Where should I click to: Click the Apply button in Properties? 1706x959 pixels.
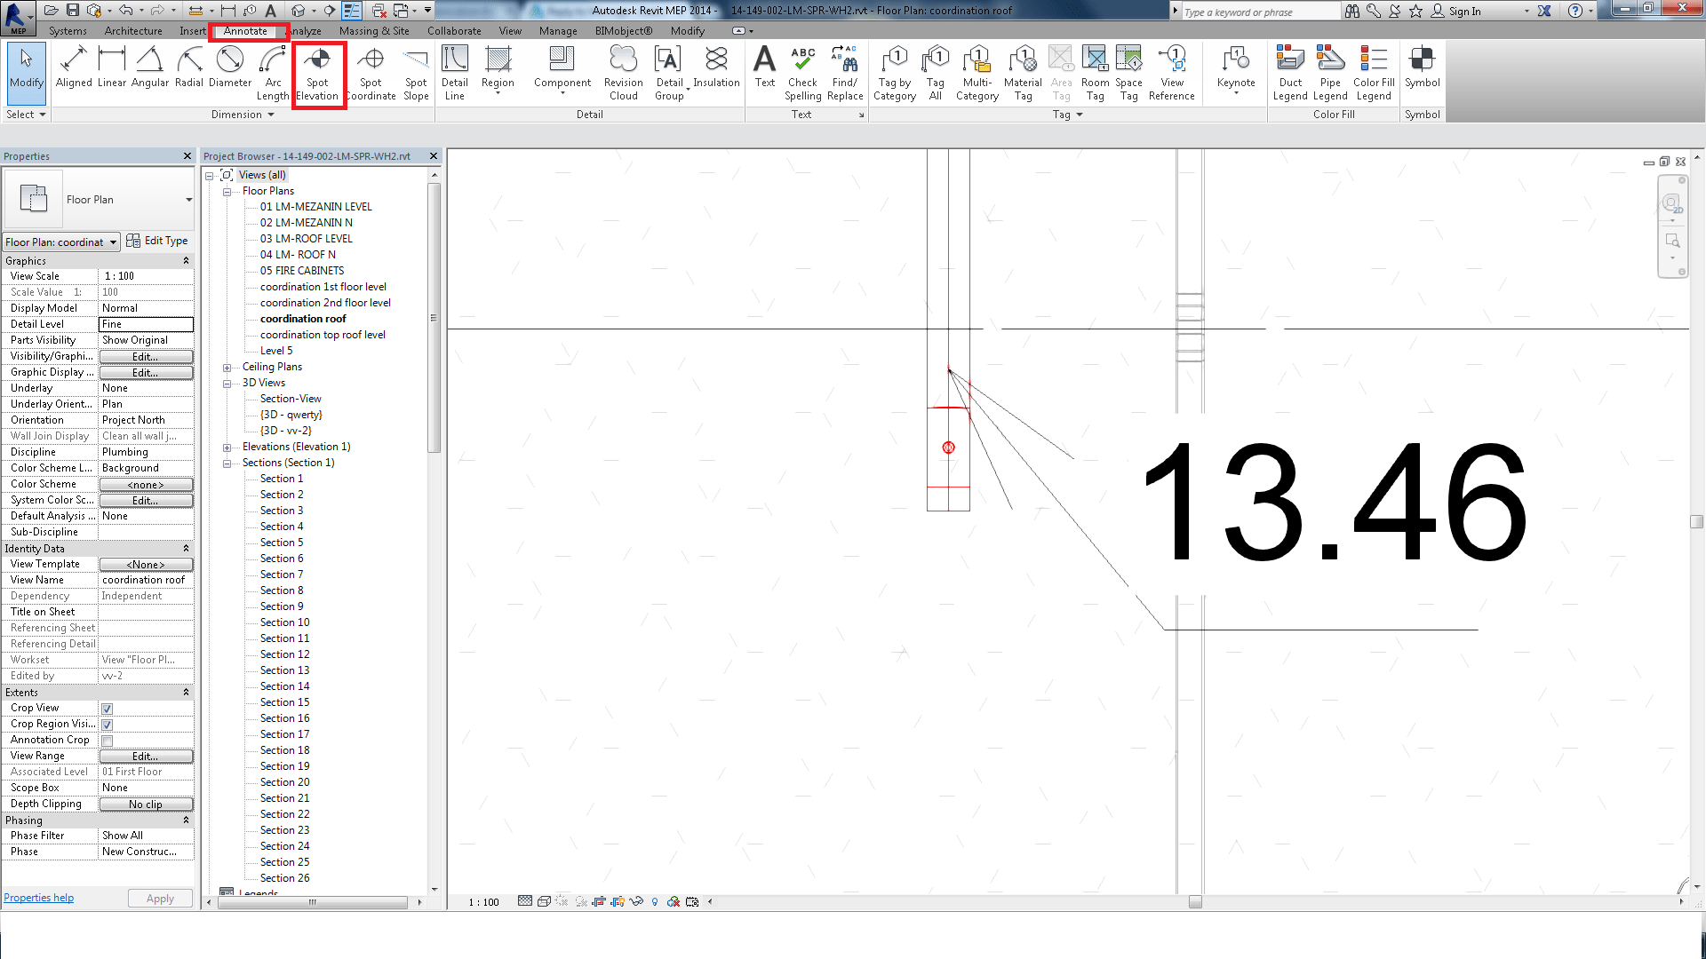click(x=160, y=898)
